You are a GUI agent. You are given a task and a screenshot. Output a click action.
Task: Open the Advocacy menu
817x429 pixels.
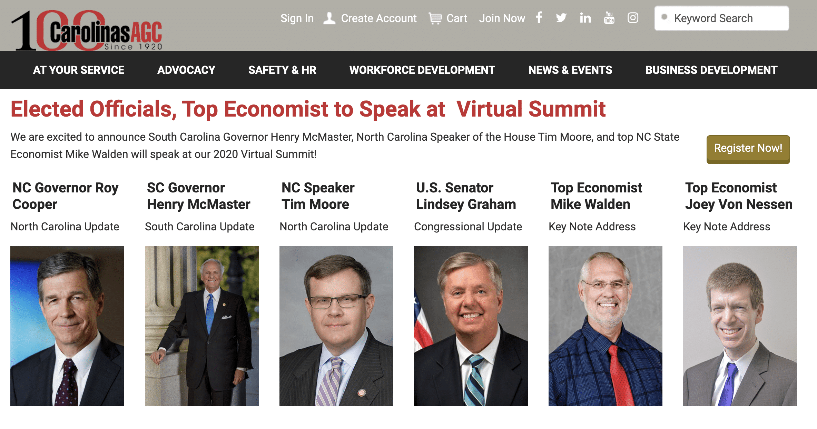point(186,70)
